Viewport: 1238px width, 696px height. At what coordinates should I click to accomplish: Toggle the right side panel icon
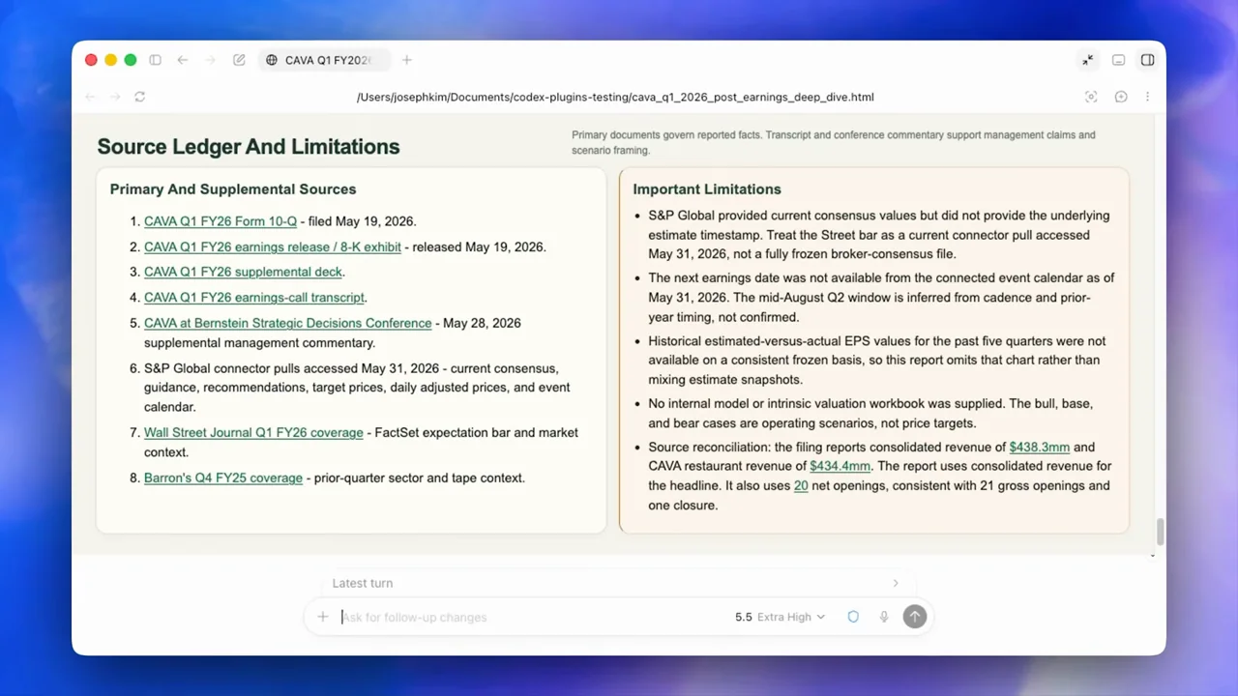coord(1147,60)
